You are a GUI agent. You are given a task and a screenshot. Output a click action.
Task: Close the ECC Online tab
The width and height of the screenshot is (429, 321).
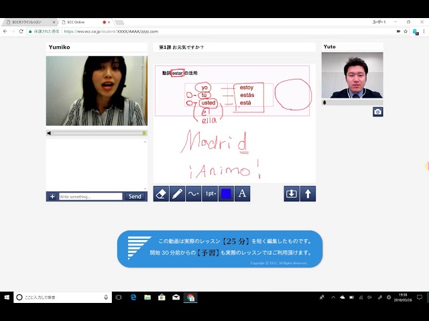click(x=109, y=22)
